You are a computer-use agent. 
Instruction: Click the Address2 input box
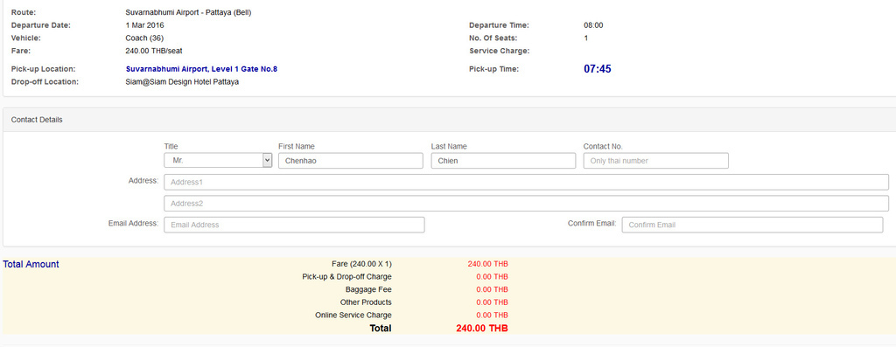pyautogui.click(x=526, y=203)
